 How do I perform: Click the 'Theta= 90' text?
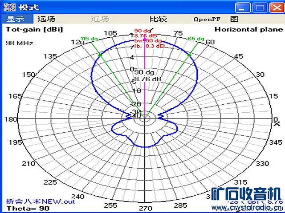coord(28,208)
